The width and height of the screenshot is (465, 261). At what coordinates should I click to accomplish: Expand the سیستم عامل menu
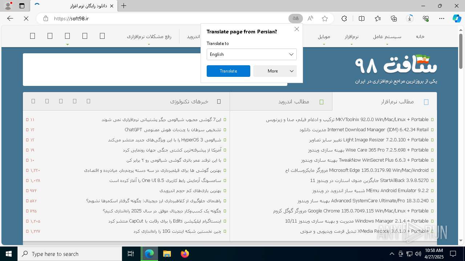(x=387, y=37)
